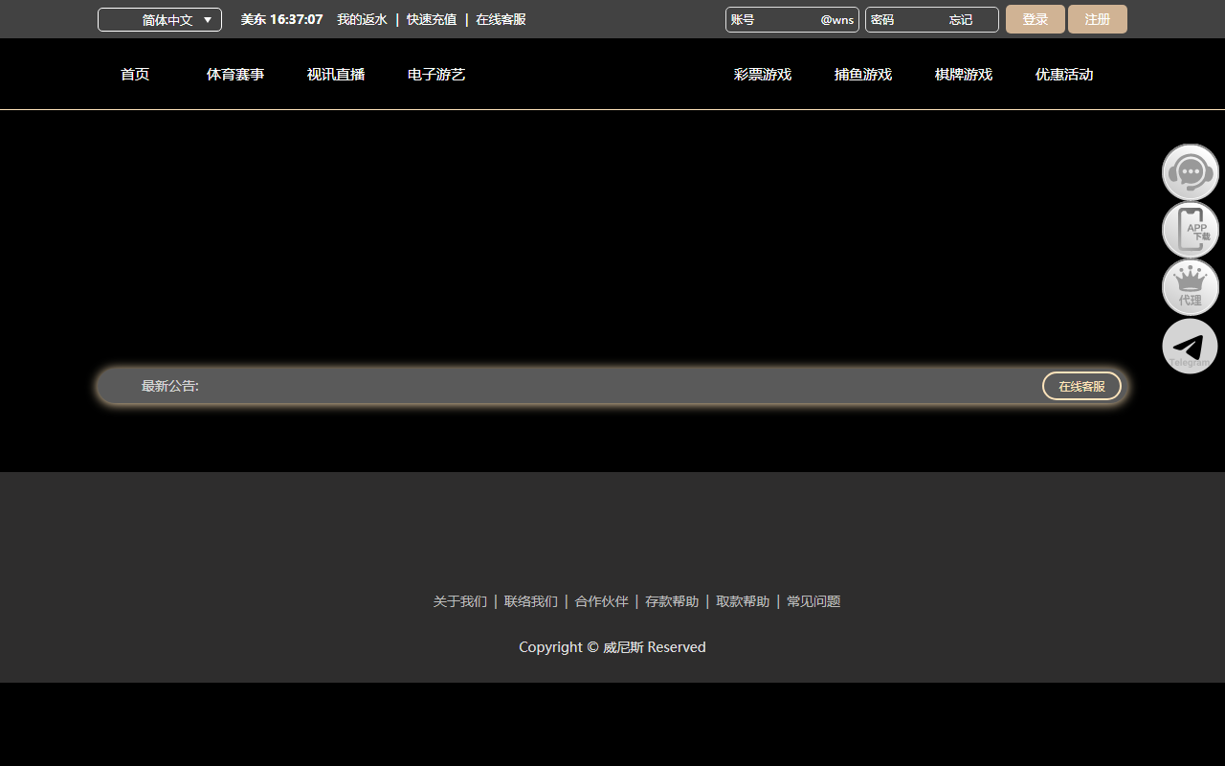Click 在线客服 button in announcement bar
Image resolution: width=1225 pixels, height=766 pixels.
point(1081,386)
